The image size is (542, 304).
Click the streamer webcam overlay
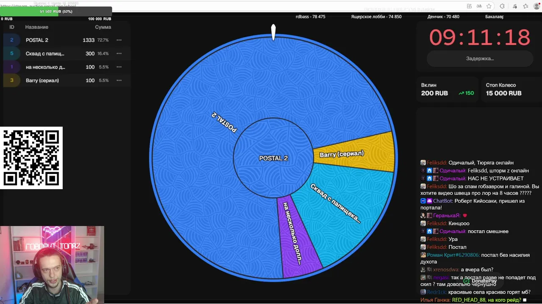(52, 264)
